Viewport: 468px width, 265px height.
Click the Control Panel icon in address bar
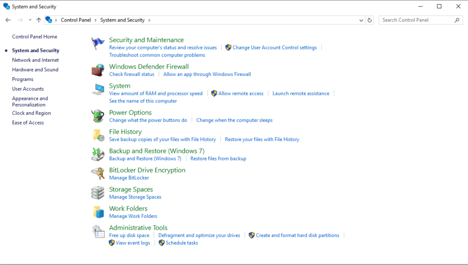click(48, 20)
